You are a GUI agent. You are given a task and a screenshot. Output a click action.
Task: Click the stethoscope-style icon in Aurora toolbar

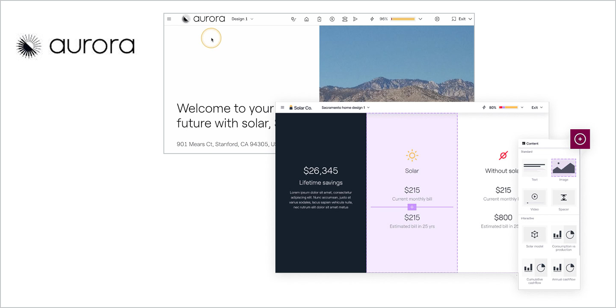click(x=293, y=19)
